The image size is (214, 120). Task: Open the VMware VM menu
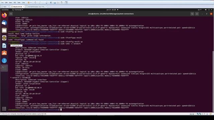(x=15, y=3)
